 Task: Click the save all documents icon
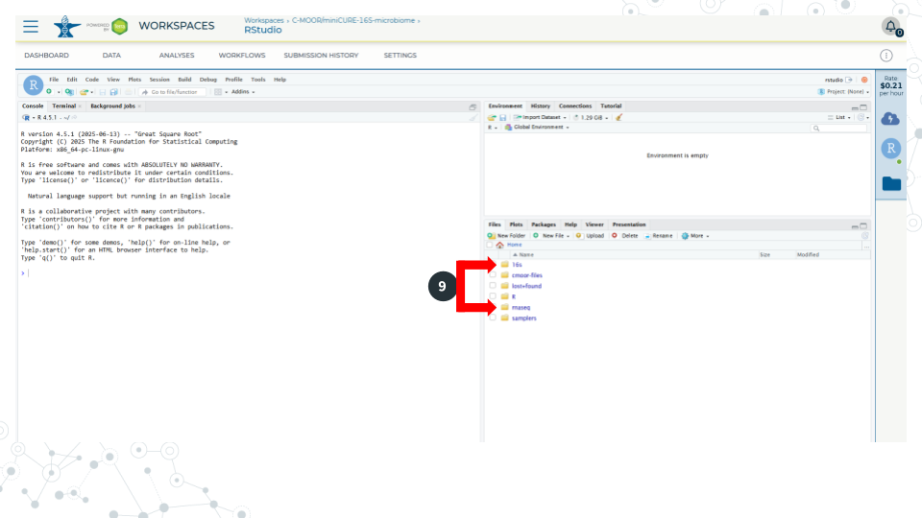click(114, 92)
